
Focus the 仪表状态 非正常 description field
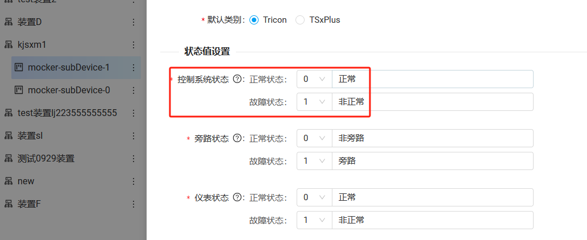(432, 220)
